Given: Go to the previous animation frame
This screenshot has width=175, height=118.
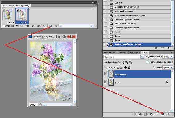Looking at the screenshot, I should [27, 26].
